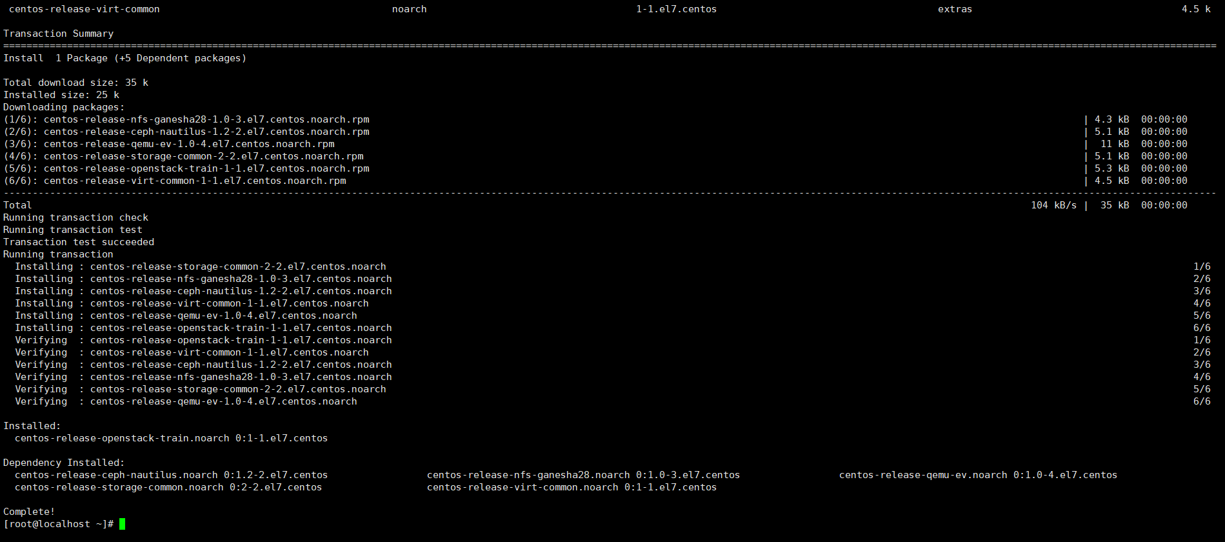The width and height of the screenshot is (1225, 542).
Task: Click 'Downloading packages:' line
Action: tap(64, 107)
